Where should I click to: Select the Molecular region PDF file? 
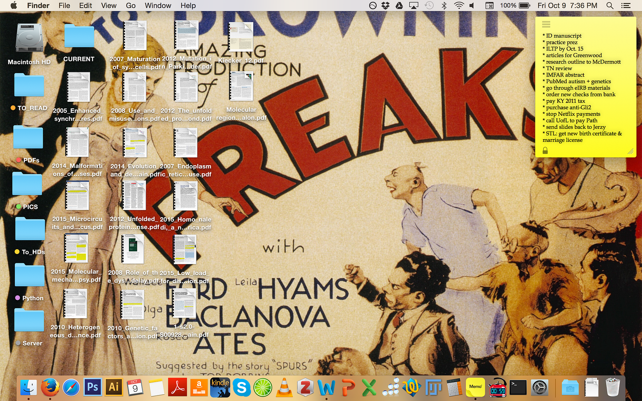point(241,86)
